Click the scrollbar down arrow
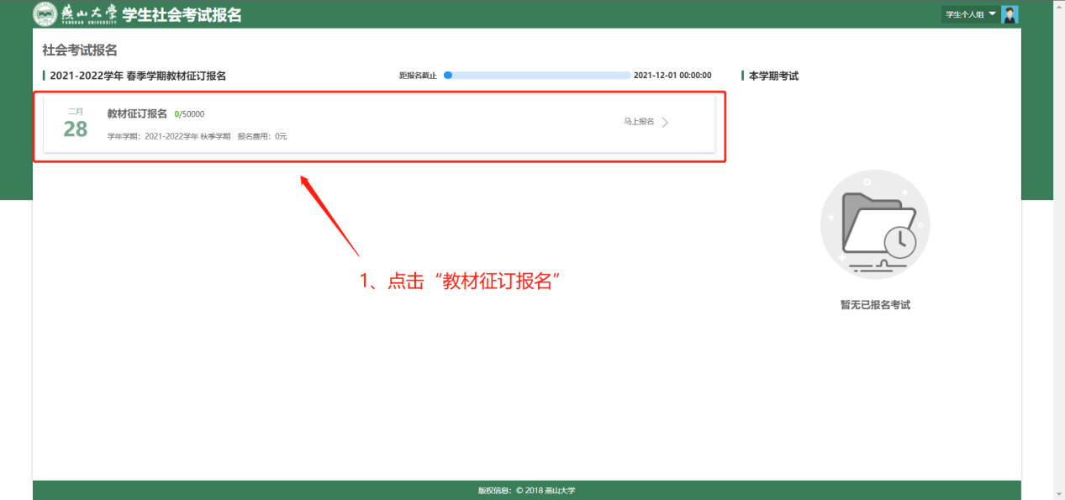 point(1058,493)
